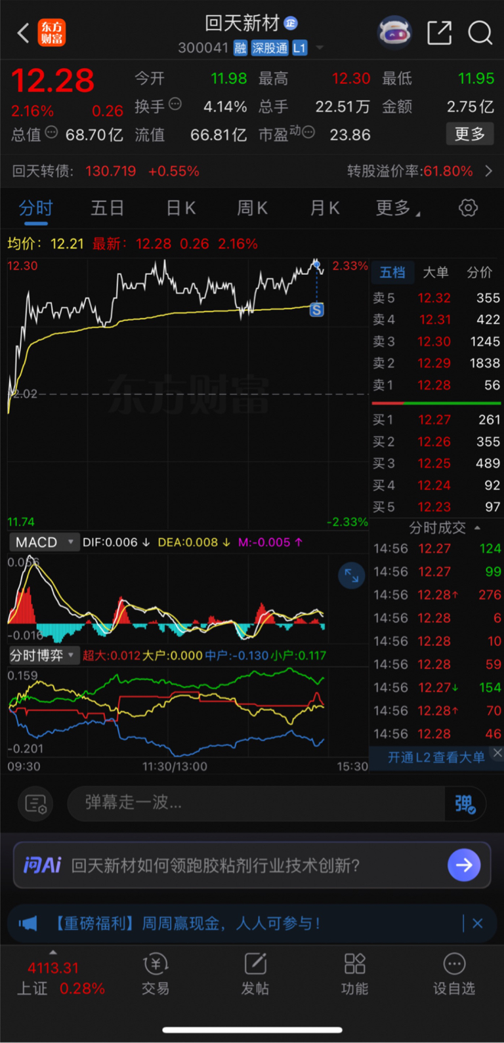Select the 分时 tab
The height and width of the screenshot is (1043, 504).
click(35, 208)
